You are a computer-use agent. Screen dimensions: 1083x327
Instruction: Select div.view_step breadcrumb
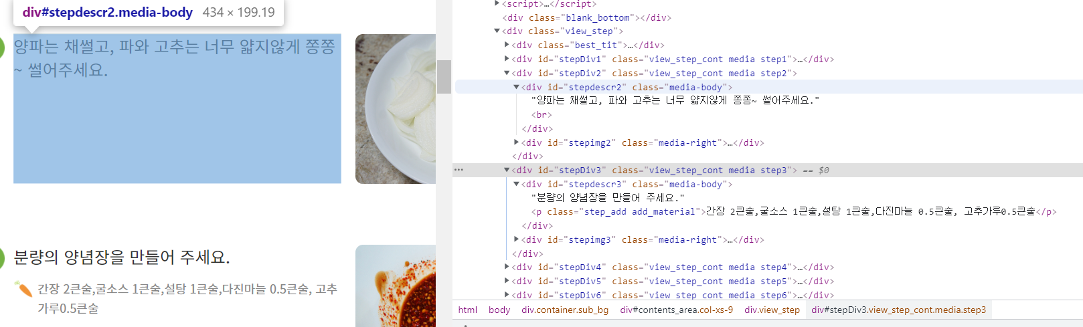[772, 310]
